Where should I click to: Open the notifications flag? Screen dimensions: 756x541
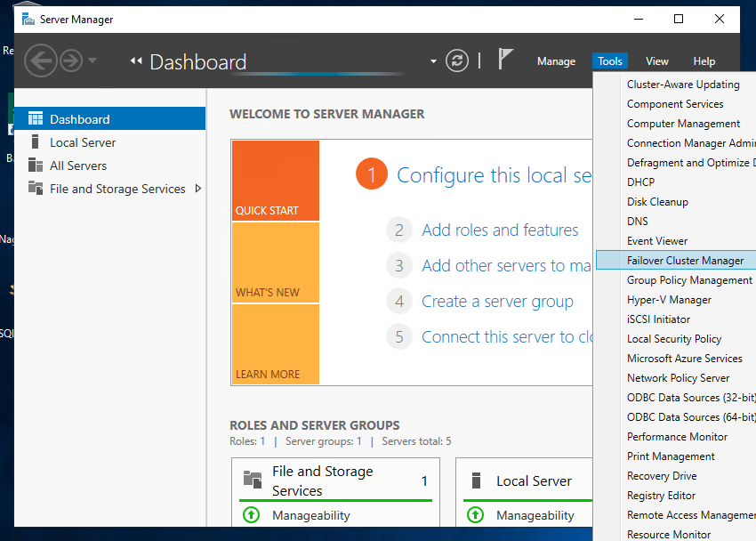(x=505, y=60)
